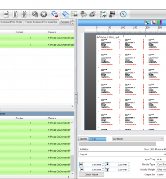Click the first preview header tool icon

click(x=147, y=23)
